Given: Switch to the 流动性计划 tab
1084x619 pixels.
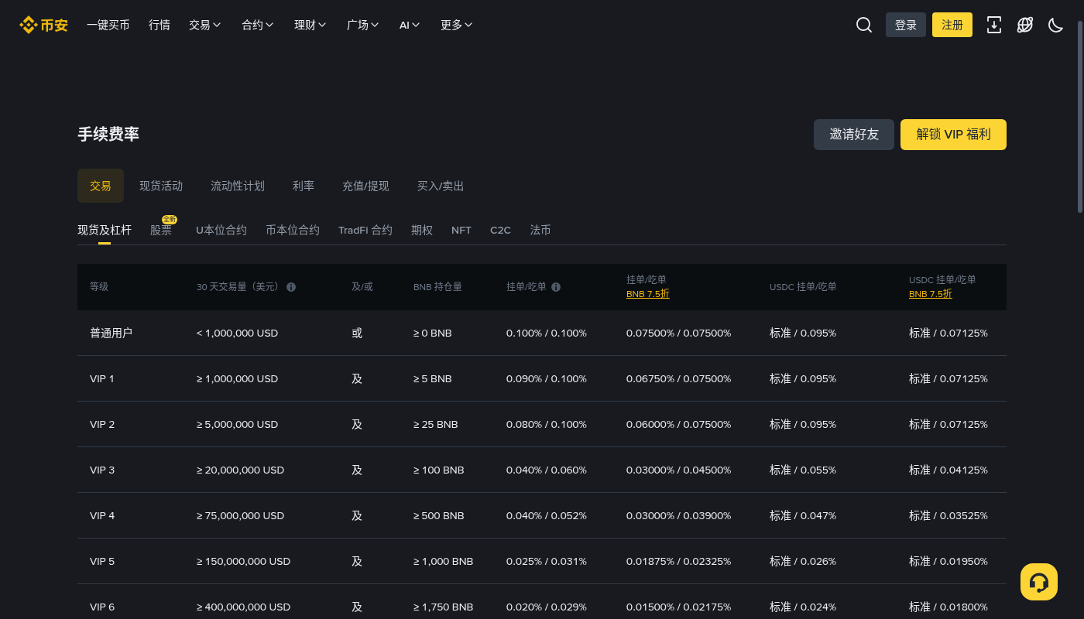Looking at the screenshot, I should pos(238,186).
